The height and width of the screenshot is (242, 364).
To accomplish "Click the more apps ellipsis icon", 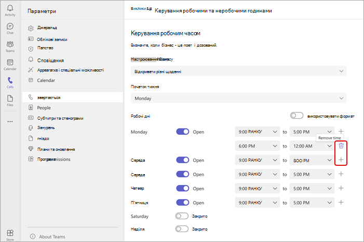I will tap(10, 121).
